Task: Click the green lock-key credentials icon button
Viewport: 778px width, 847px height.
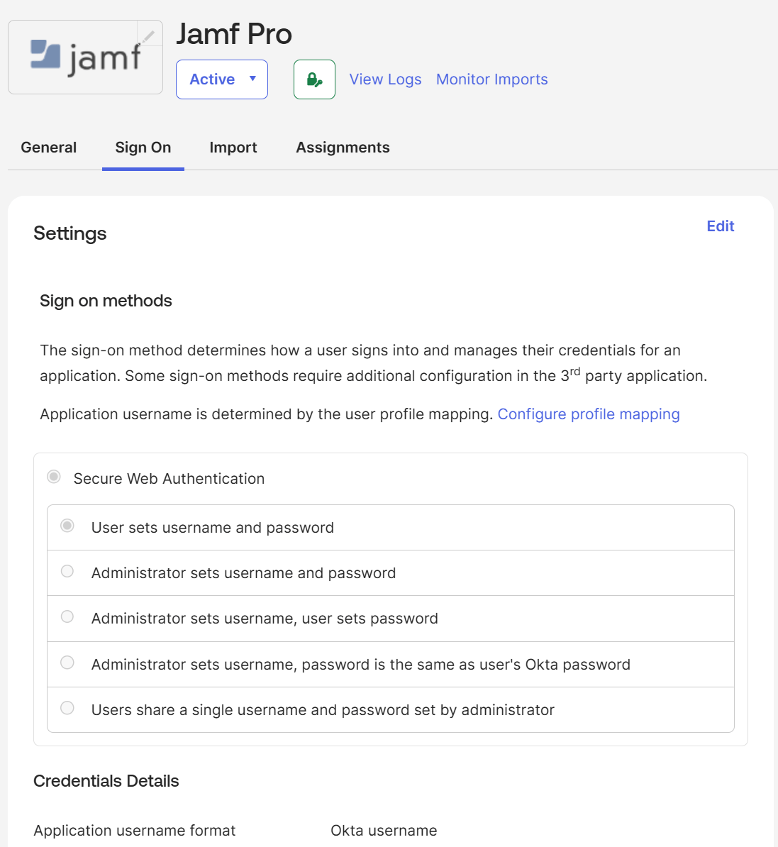Action: point(314,79)
